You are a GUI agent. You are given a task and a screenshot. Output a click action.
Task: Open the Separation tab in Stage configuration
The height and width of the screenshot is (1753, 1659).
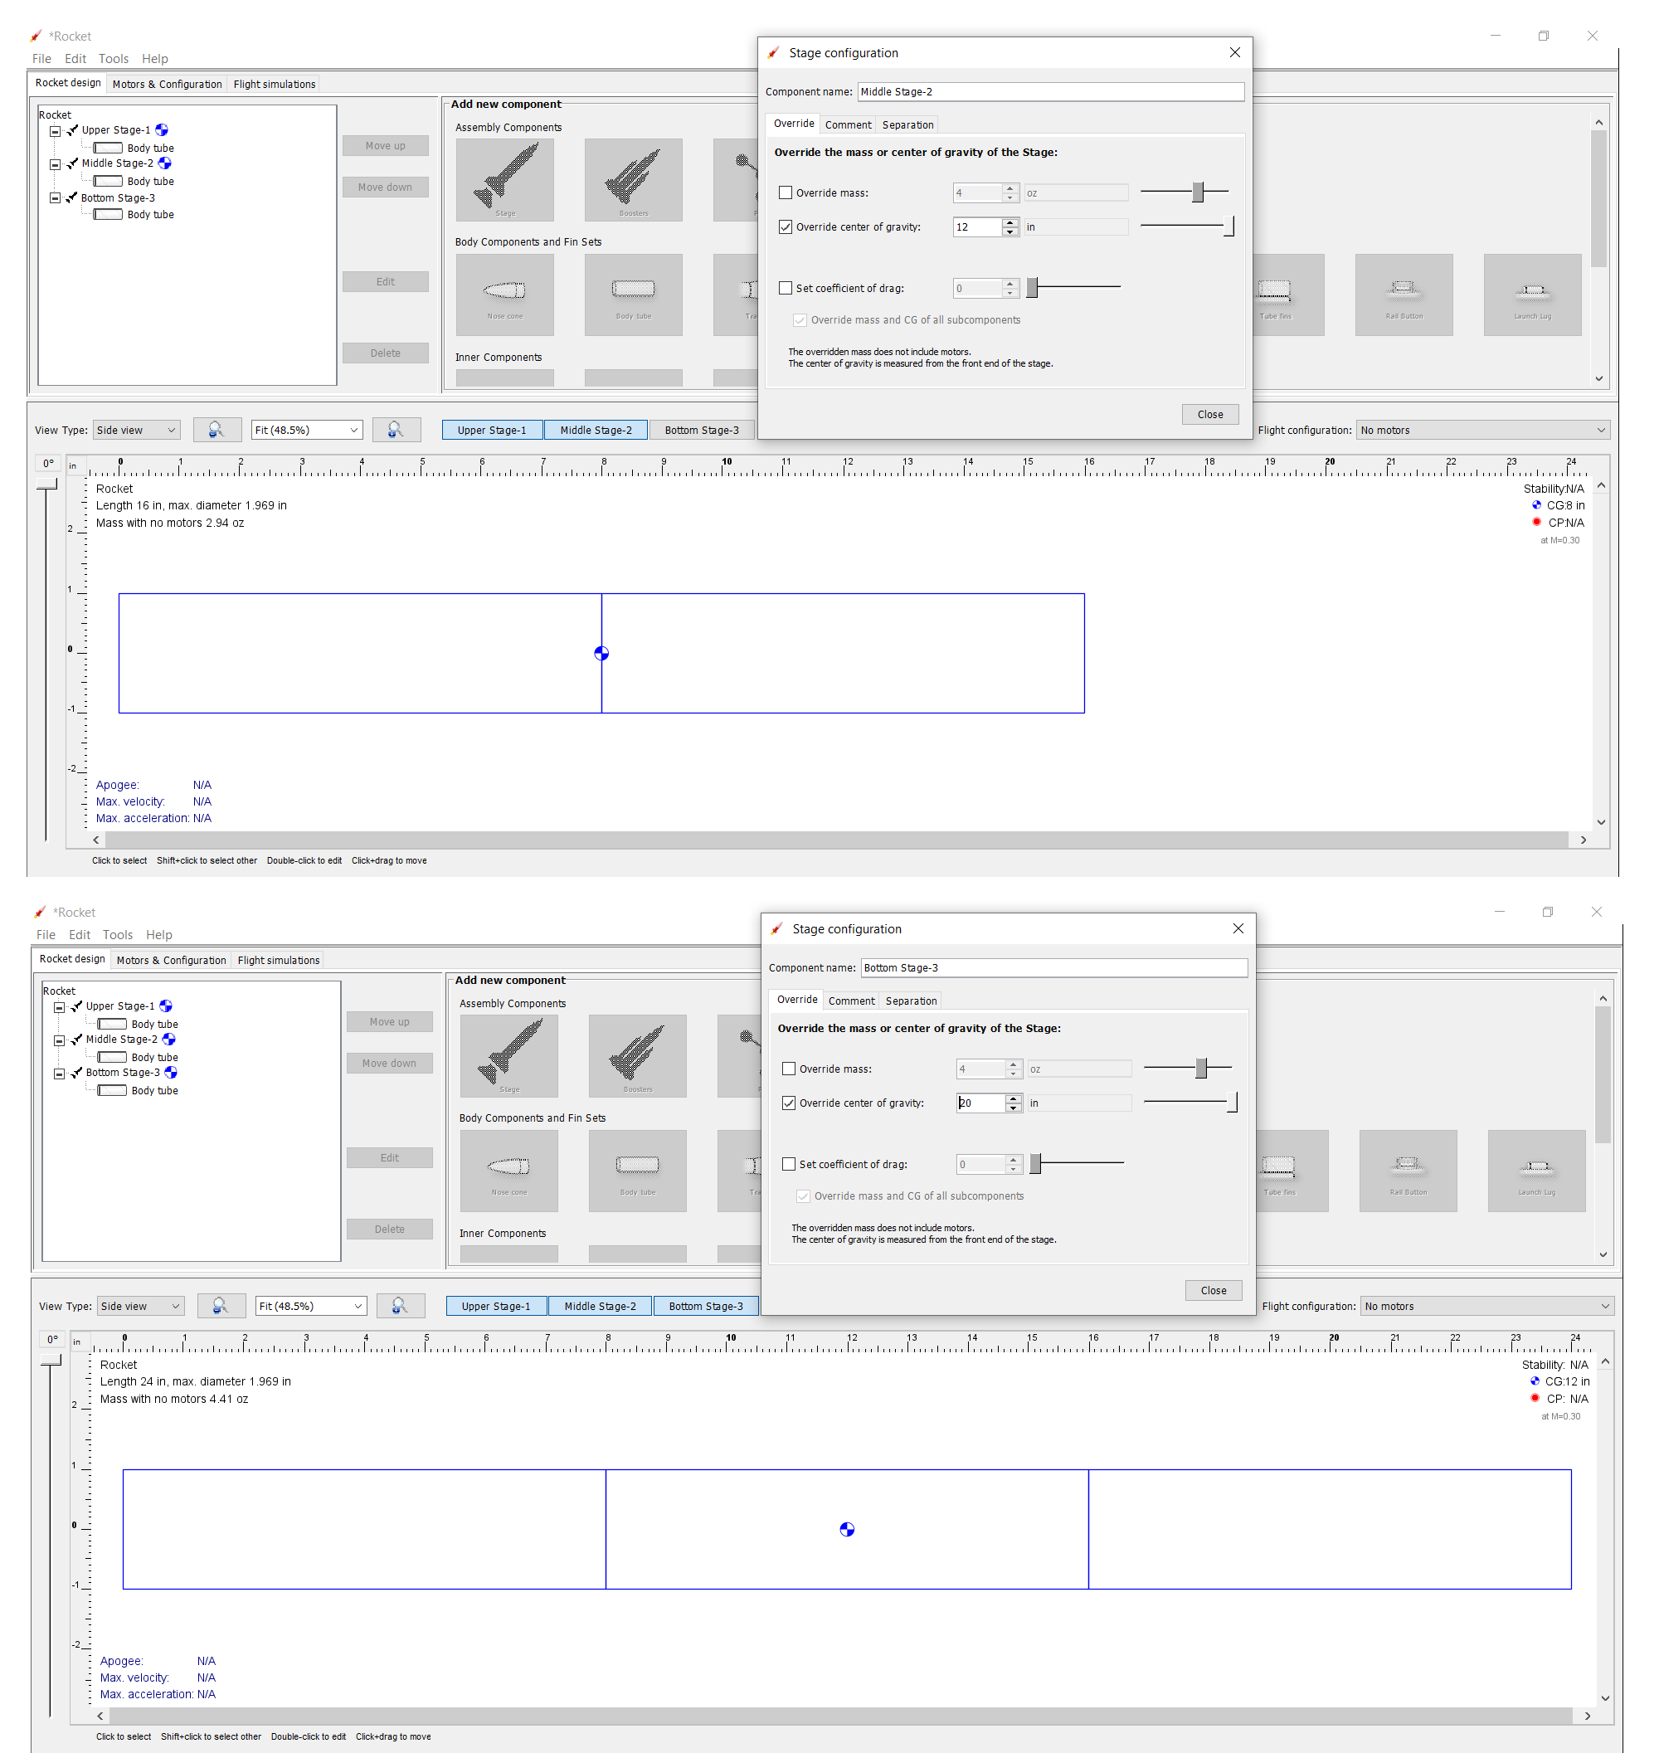(907, 124)
